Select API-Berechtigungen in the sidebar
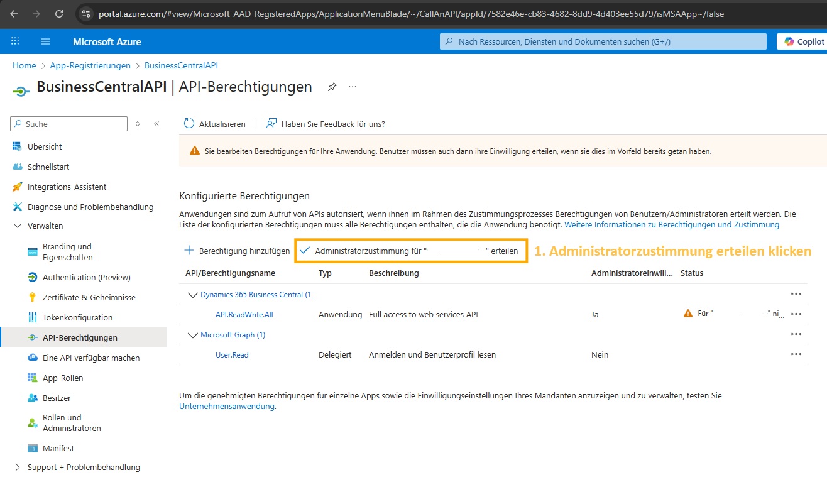 pos(80,337)
